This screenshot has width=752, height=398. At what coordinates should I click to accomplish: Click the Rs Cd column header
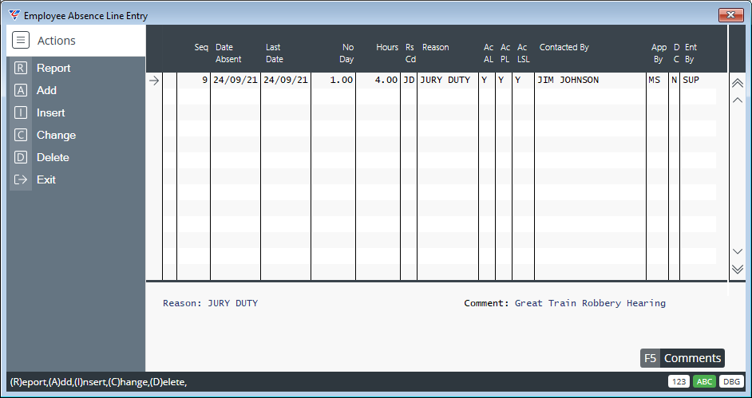pyautogui.click(x=410, y=53)
